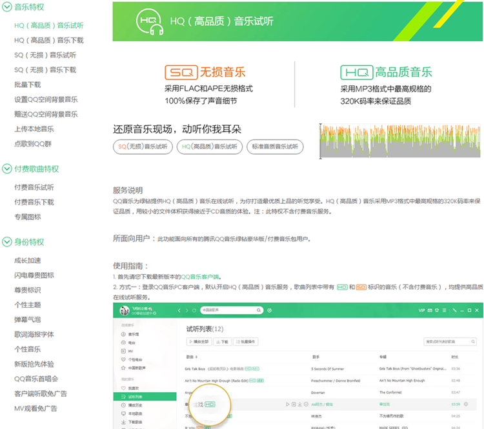
Task: Play the SQ(无损)音乐试听 sample
Action: (143, 146)
